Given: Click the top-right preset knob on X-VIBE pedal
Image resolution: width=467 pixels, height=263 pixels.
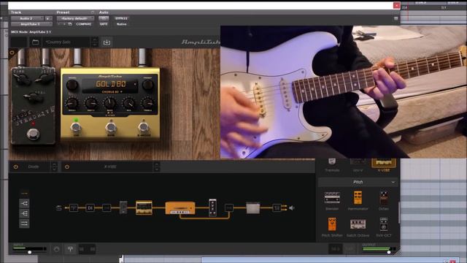Looking at the screenshot, I should point(147,85).
